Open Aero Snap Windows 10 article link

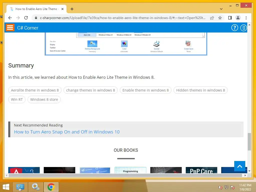(x=67, y=132)
